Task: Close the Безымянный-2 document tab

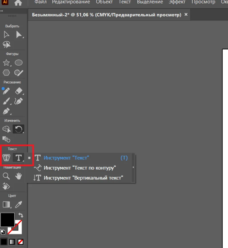Action: [186, 15]
